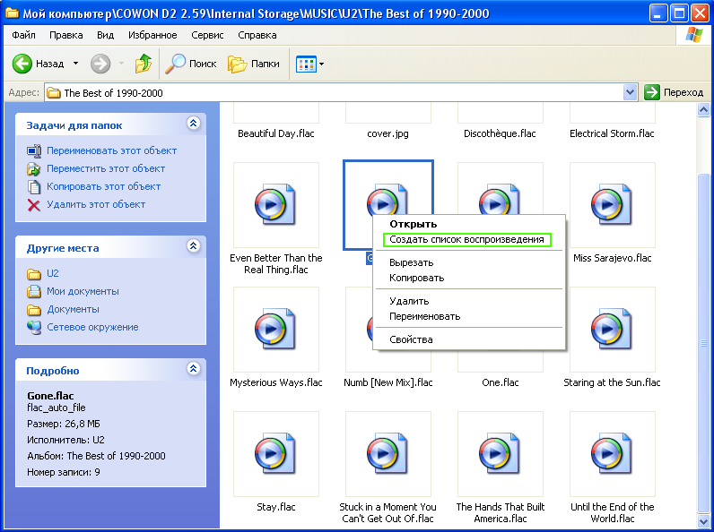This screenshot has width=714, height=532.
Task: Select the Miss Sarajevo.flac media icon
Action: click(612, 204)
